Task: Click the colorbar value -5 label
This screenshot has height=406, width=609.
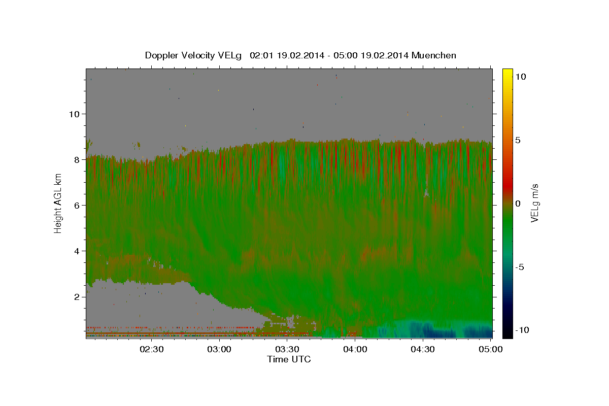Action: pos(519,267)
